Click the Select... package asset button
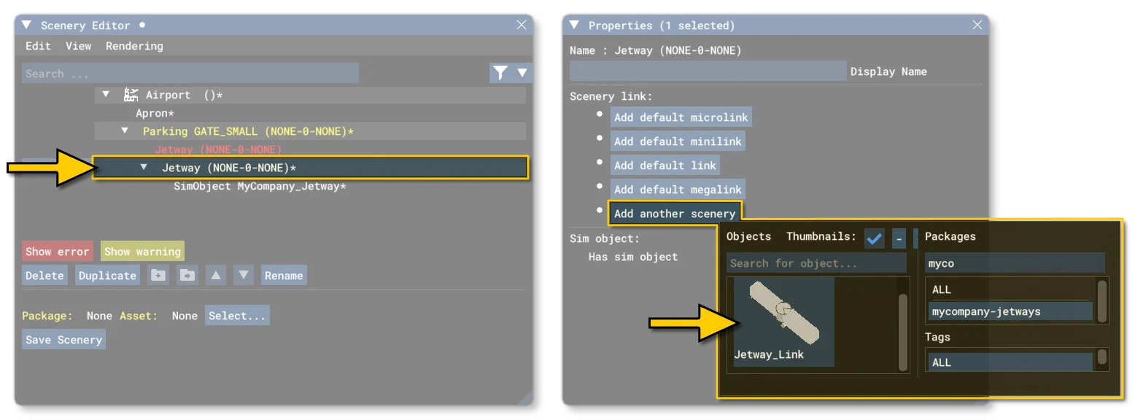 (237, 316)
